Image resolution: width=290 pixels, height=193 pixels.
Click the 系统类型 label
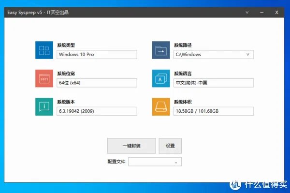click(66, 45)
